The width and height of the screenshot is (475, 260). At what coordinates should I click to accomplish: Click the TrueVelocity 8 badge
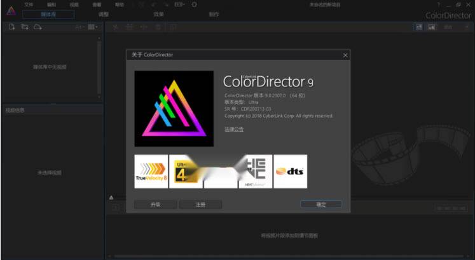coord(151,171)
